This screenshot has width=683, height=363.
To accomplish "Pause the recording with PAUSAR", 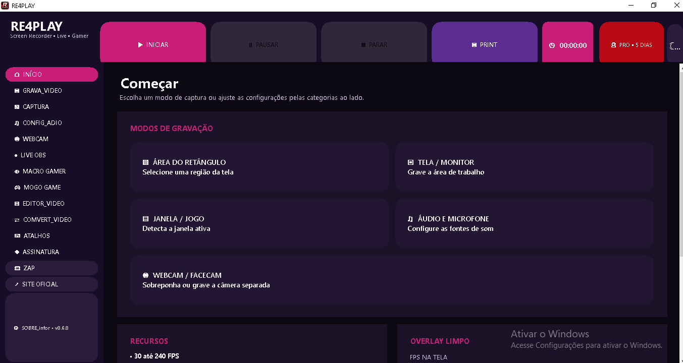I will pyautogui.click(x=264, y=42).
